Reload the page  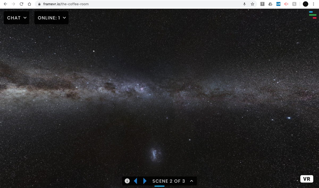click(x=21, y=4)
